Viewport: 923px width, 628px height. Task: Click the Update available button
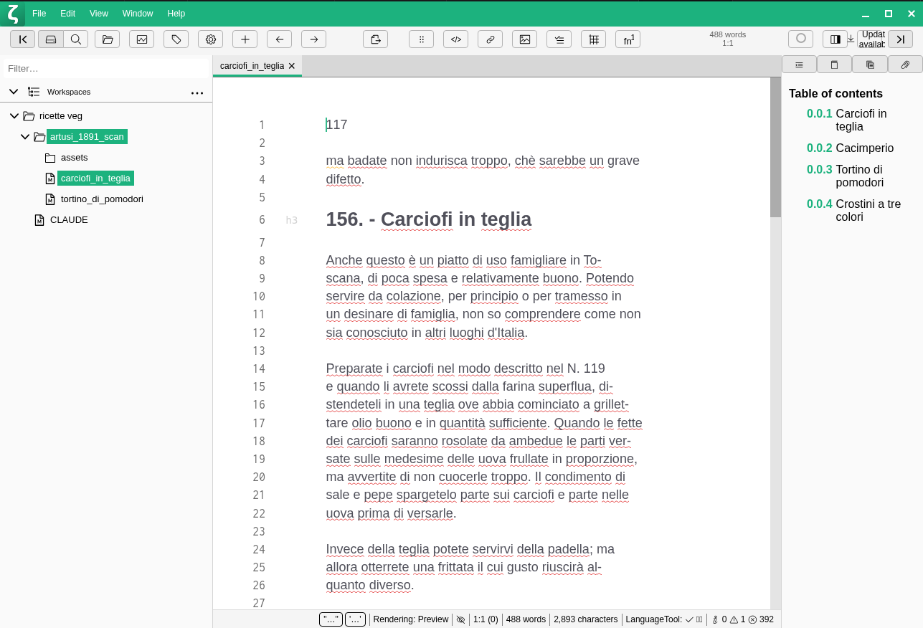coord(871,39)
